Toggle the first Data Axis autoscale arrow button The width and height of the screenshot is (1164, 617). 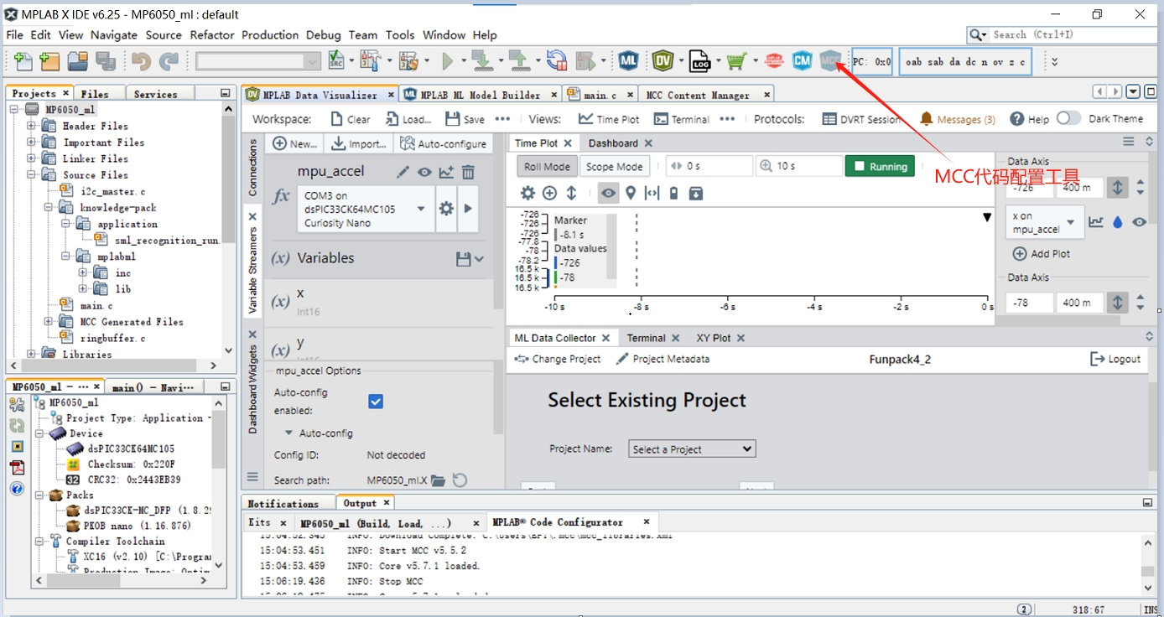click(1117, 187)
